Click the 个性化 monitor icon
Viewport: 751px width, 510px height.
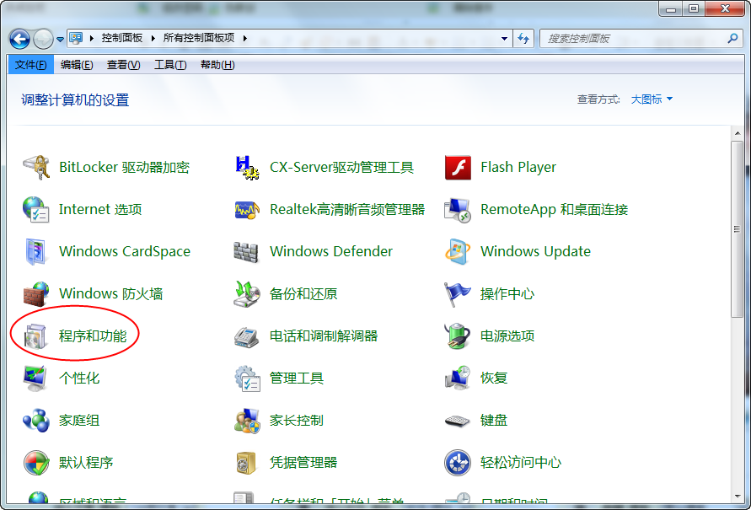[x=36, y=378]
